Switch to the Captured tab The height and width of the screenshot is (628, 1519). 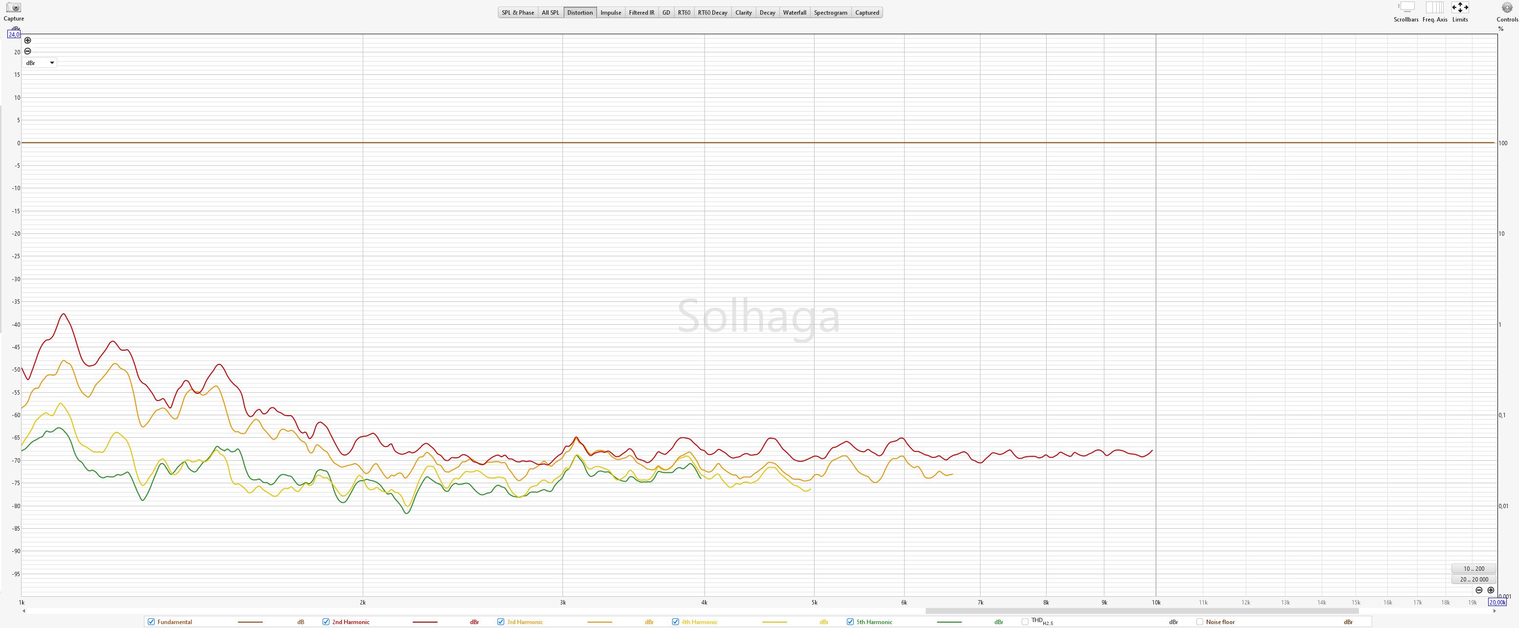tap(867, 12)
